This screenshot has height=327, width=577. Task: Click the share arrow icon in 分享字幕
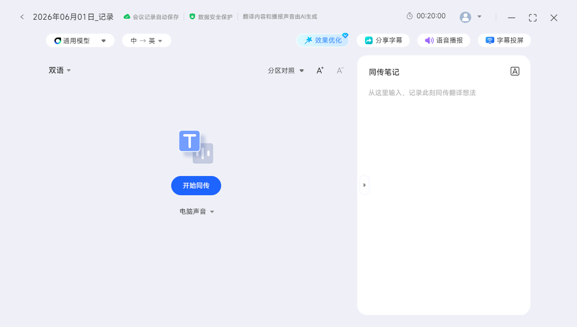tap(369, 40)
